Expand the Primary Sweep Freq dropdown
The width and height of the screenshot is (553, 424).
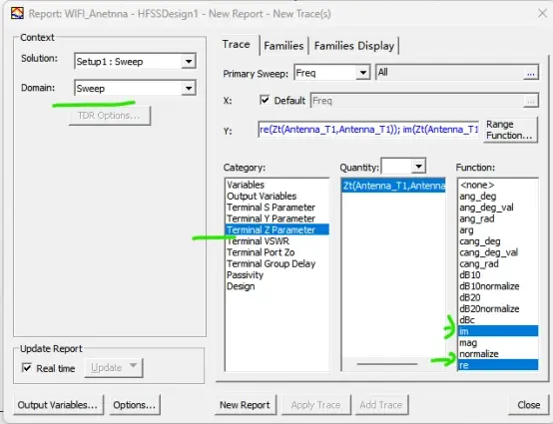click(x=362, y=73)
